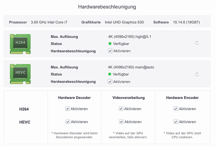
Task: Click the Hardwarebeschleunigung page title
Action: click(107, 7)
